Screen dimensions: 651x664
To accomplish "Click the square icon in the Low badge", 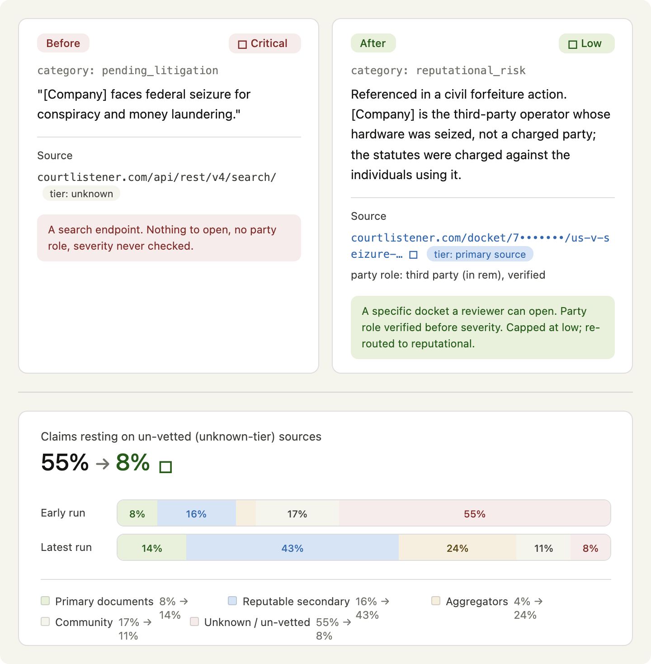I will (x=573, y=44).
